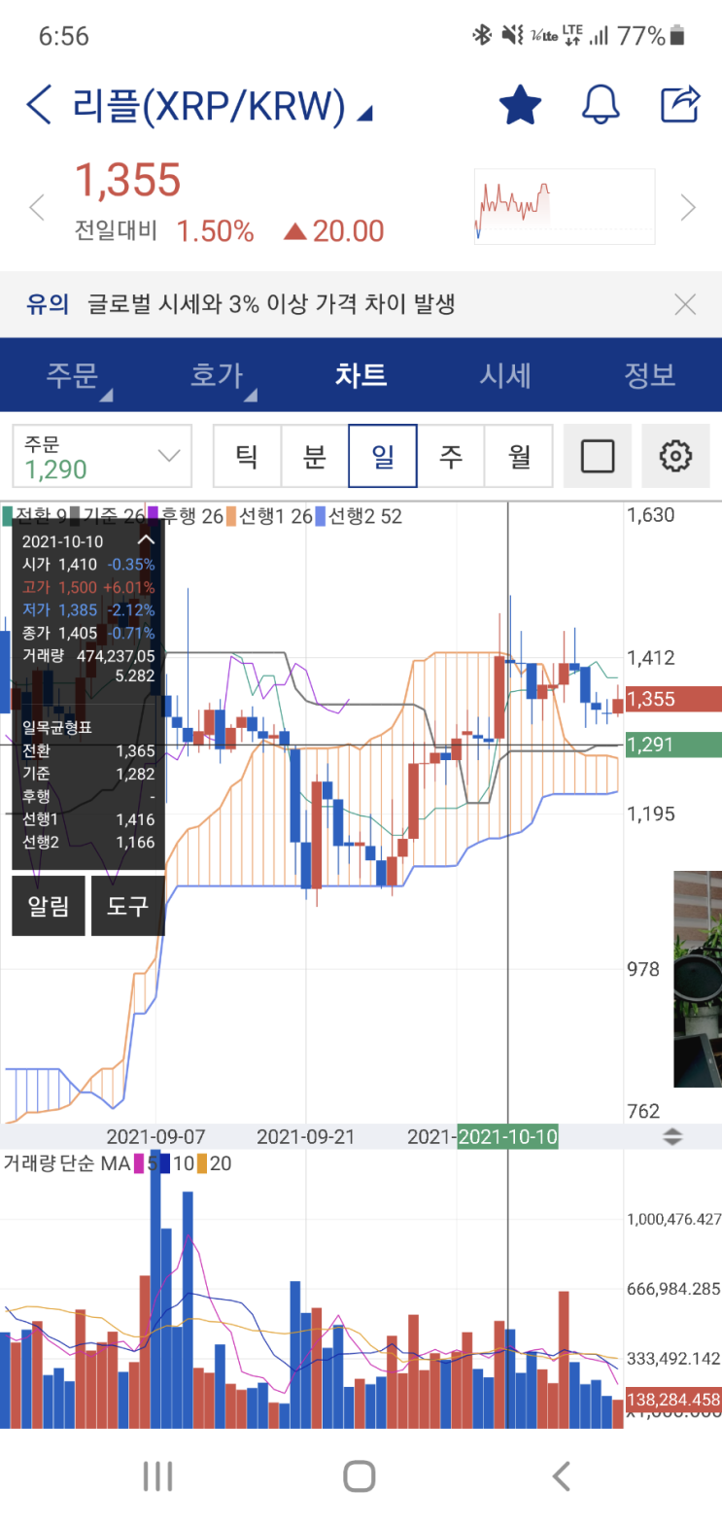Open the 정보 tab

point(649,375)
